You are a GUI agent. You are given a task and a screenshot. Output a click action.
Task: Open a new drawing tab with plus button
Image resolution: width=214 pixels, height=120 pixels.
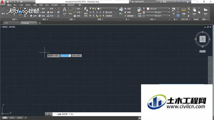[40, 23]
